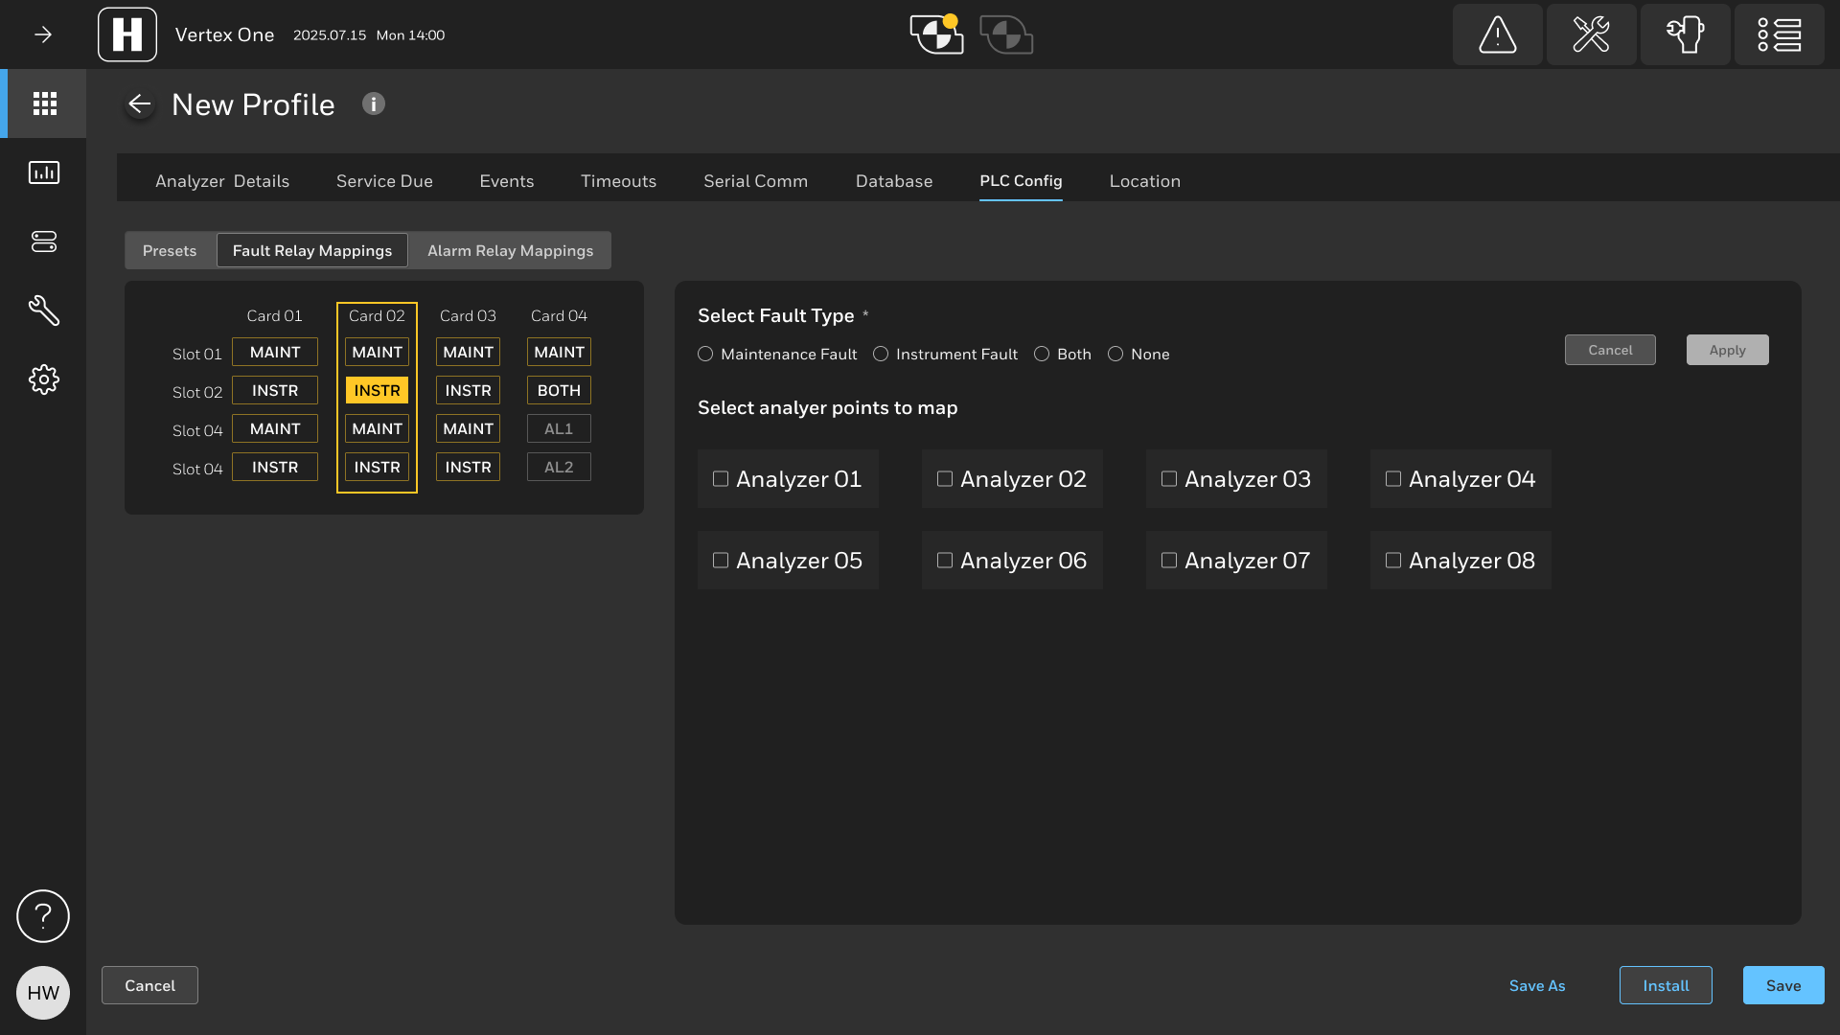Image resolution: width=1840 pixels, height=1035 pixels.
Task: Expand sidebar with top-left arrow
Action: 43,34
